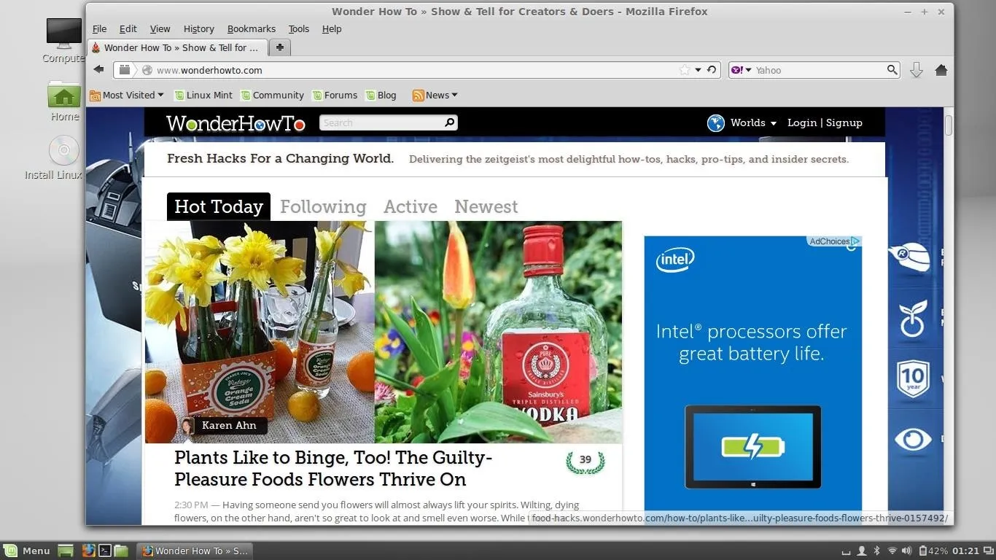Switch to the Newest tab
The height and width of the screenshot is (560, 996).
tap(486, 206)
